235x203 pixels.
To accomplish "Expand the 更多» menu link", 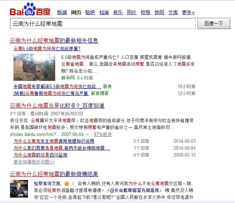I will pyautogui.click(x=188, y=12).
